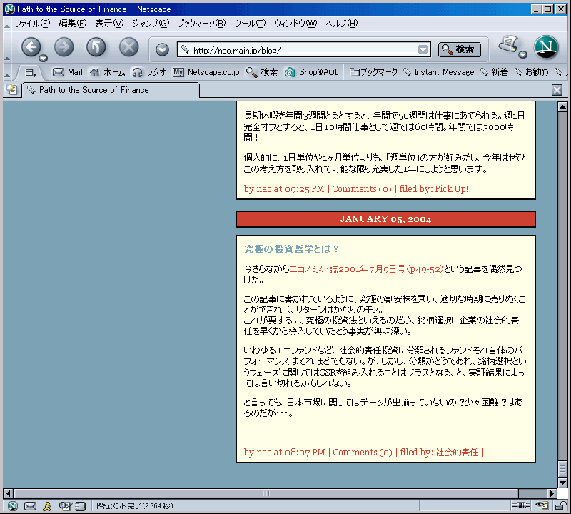Image resolution: width=571 pixels, height=514 pixels.
Task: Click the New Tab icon at tab bar left
Action: (11, 90)
